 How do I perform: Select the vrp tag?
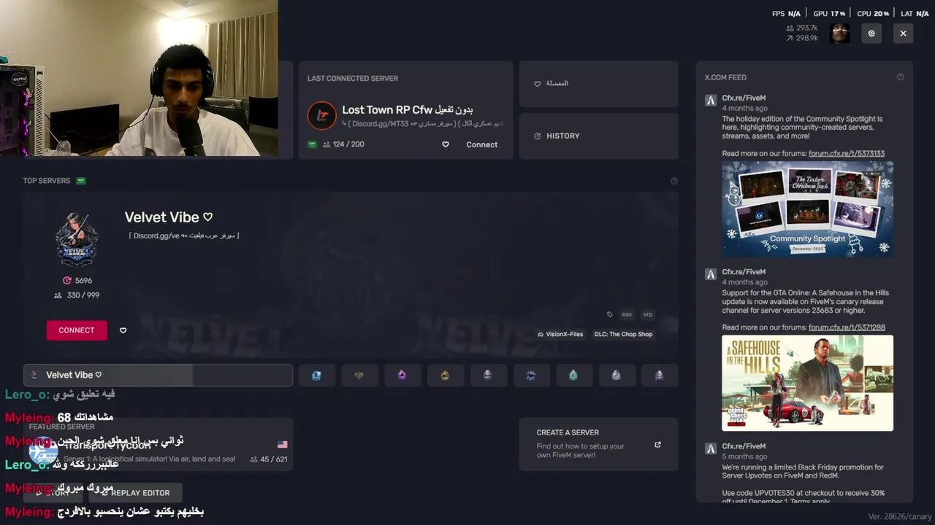648,314
